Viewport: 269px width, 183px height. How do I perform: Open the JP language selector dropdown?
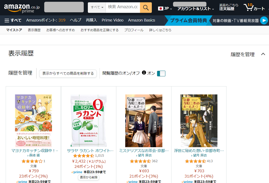(165, 8)
